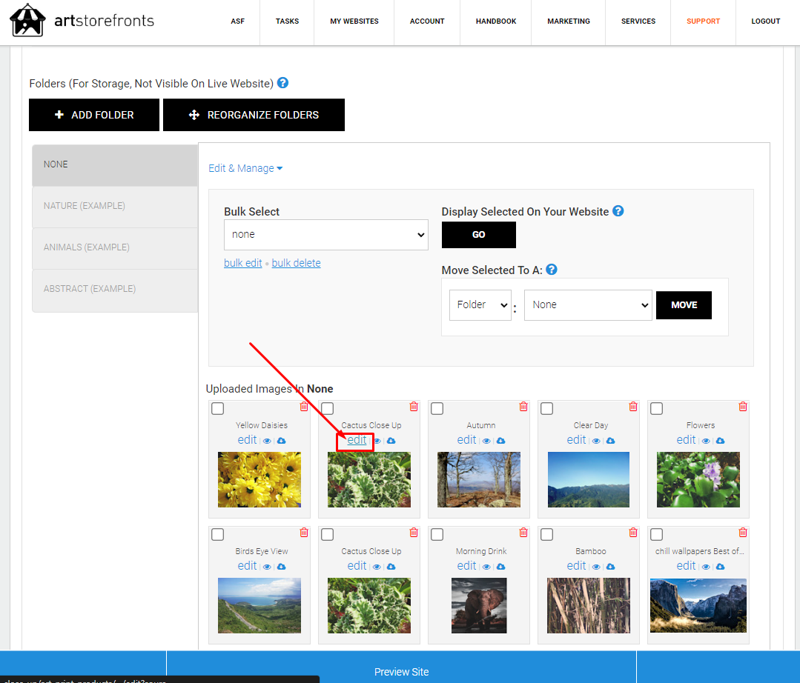
Task: Open the Bulk Select dropdown
Action: coord(326,235)
